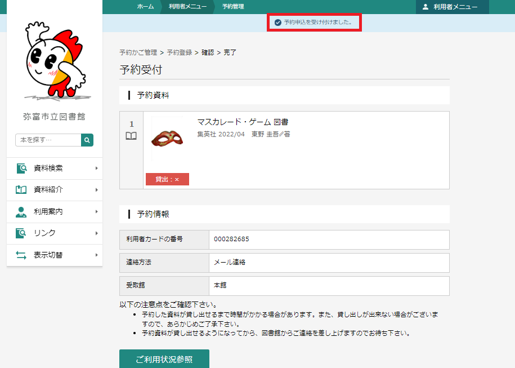Click the 資料検索 sidebar icon
The height and width of the screenshot is (368, 515).
[x=21, y=168]
